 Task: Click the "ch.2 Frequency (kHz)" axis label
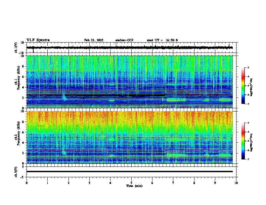(x=17, y=133)
